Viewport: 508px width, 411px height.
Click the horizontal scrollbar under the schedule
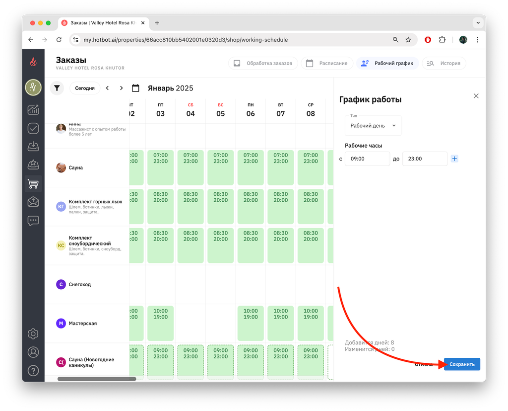(x=97, y=379)
